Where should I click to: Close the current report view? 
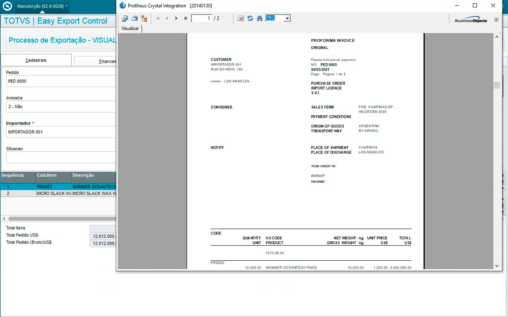[x=496, y=20]
